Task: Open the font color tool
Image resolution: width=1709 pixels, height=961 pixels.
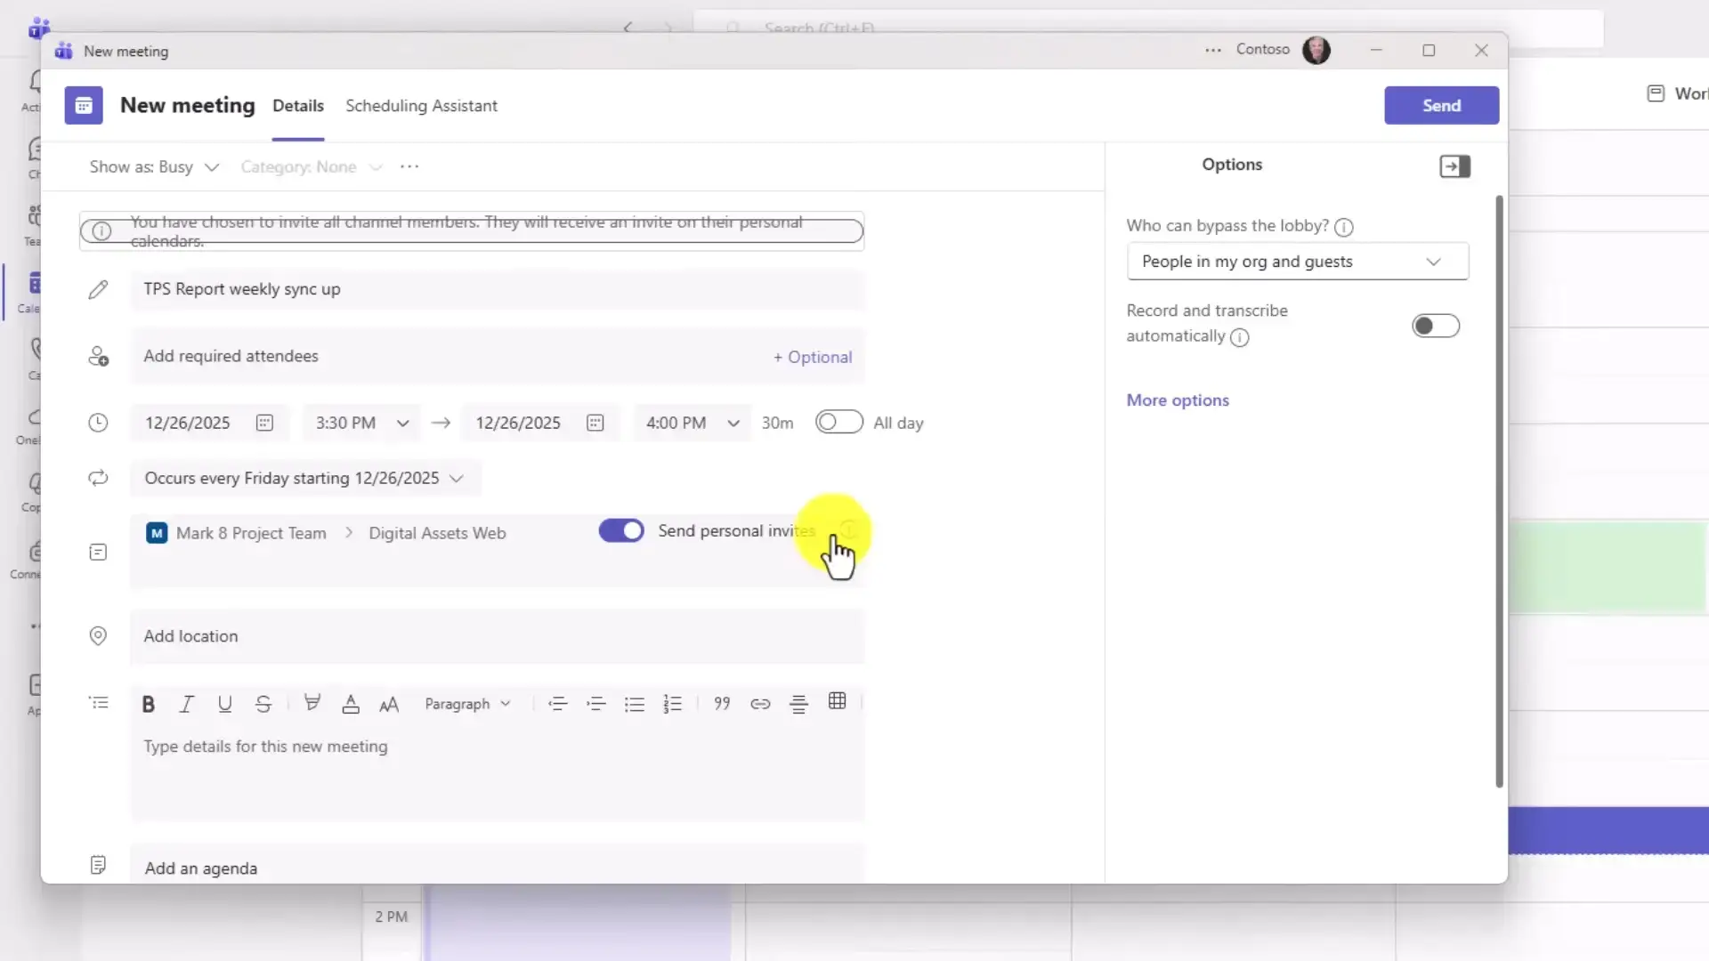Action: tap(351, 704)
